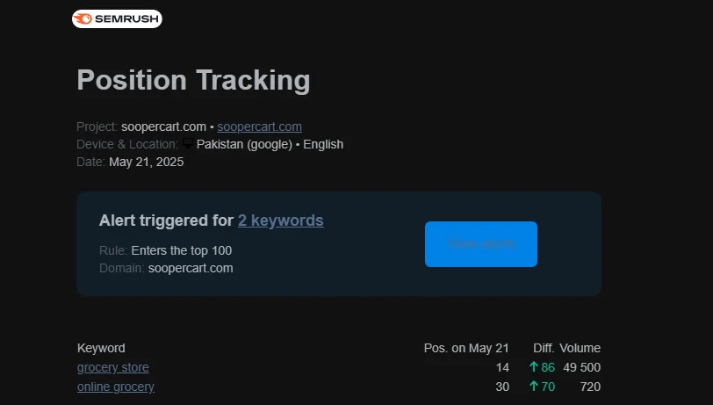The width and height of the screenshot is (713, 405).
Task: Click the 49 500 volume value
Action: click(582, 367)
